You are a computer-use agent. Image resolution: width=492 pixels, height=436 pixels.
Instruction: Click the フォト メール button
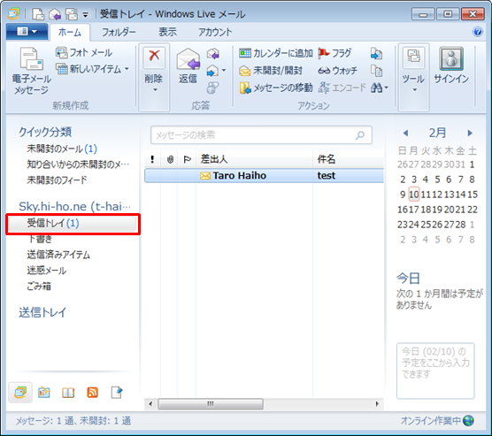(x=84, y=53)
